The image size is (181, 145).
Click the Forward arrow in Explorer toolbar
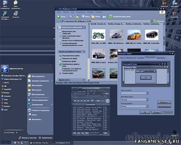71,17
